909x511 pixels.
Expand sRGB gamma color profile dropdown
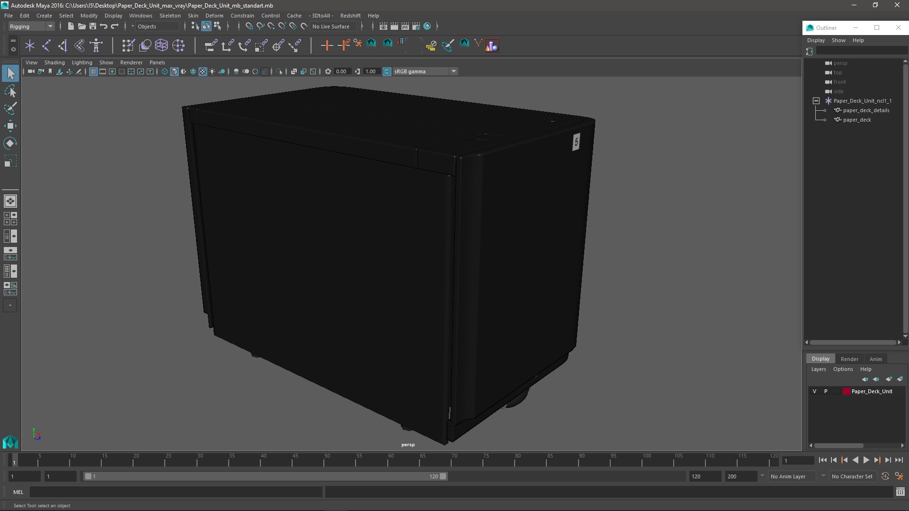coord(454,71)
